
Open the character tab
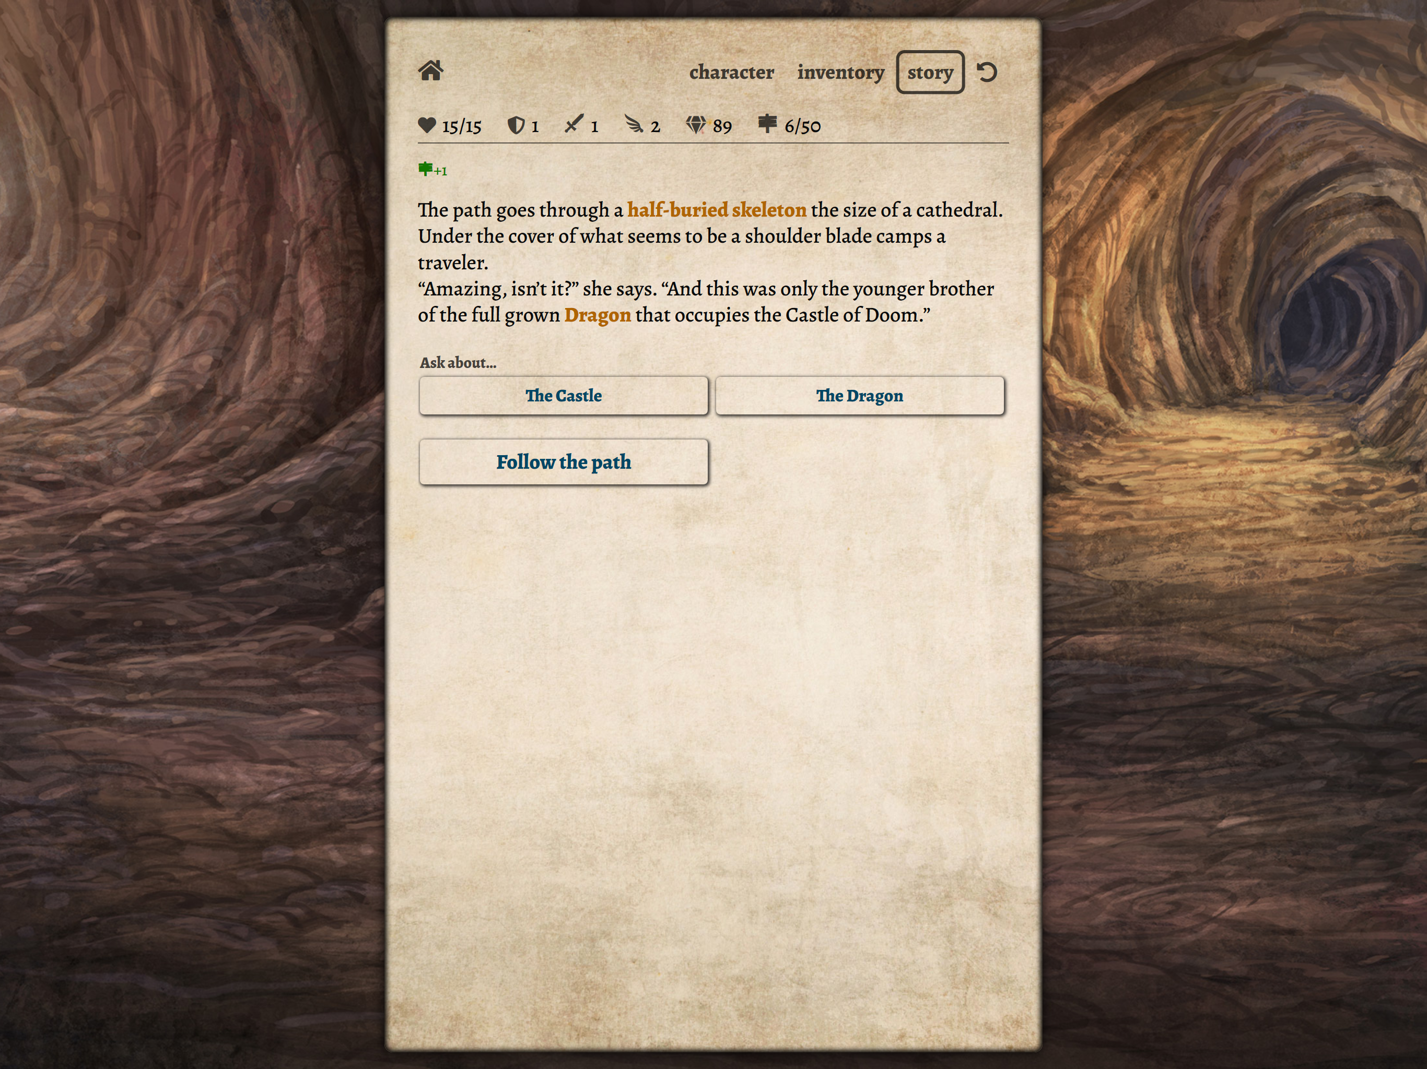pos(731,72)
